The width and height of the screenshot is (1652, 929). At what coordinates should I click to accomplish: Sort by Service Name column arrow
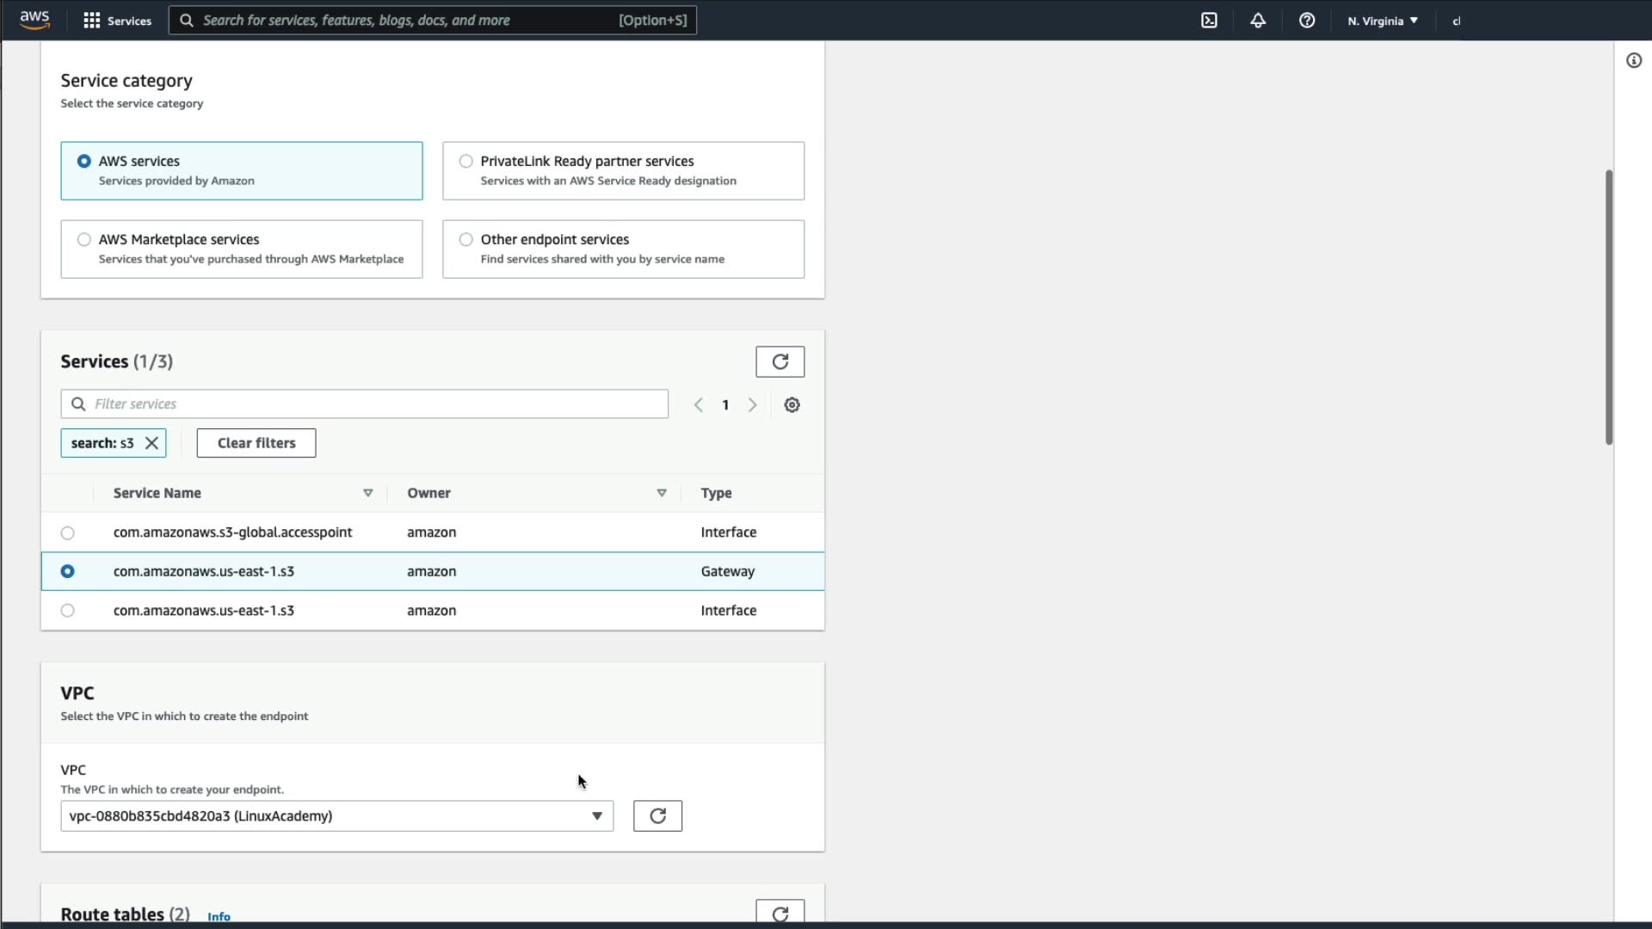[x=367, y=493]
